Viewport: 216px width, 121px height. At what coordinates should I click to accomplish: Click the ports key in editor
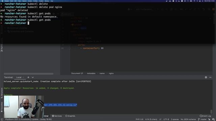coord(81,45)
